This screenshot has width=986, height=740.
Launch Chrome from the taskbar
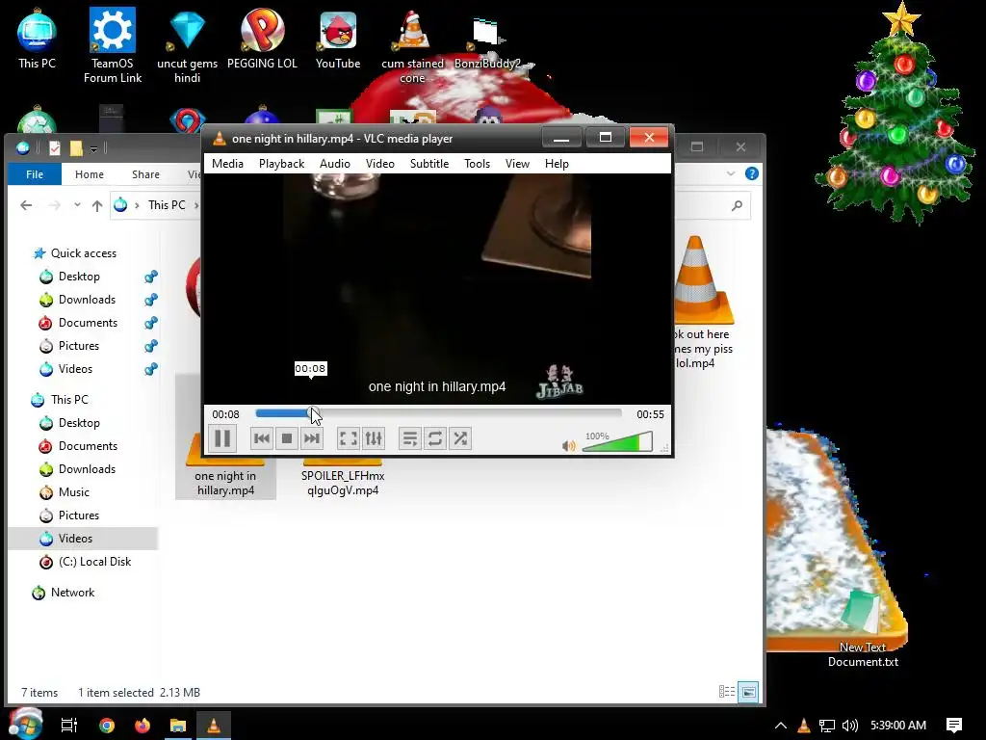pos(107,725)
